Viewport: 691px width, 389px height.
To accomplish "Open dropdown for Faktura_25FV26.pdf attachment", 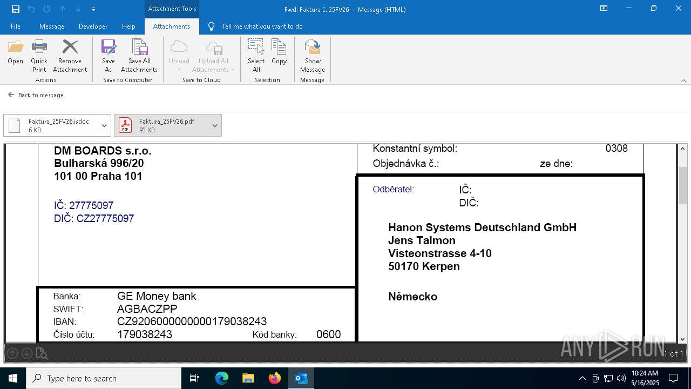I will 215,125.
